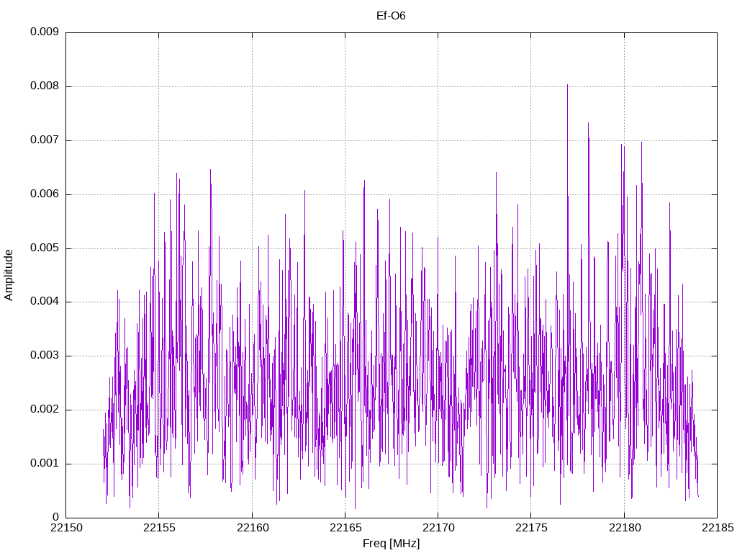Click the 0.004 y-axis tick label
Screen dimensions: 737x553
click(45, 302)
